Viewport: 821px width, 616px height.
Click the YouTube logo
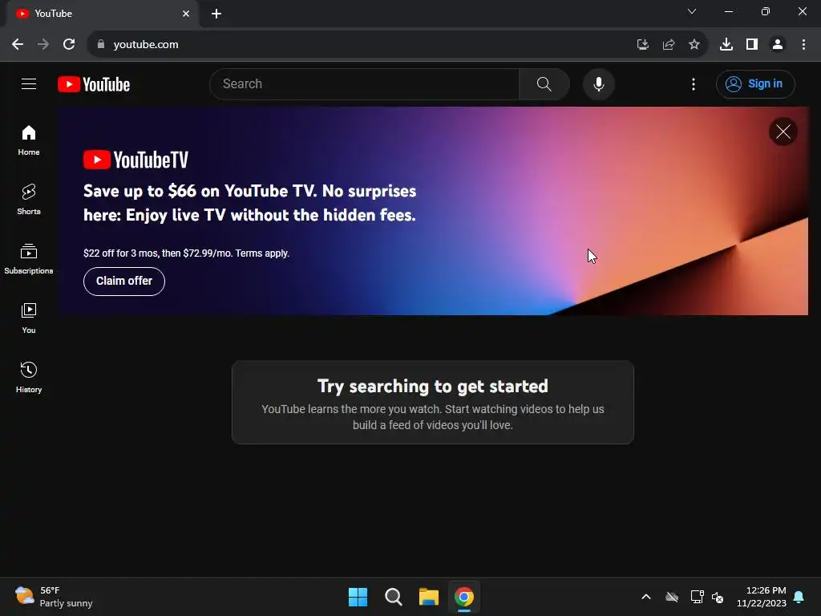tap(94, 84)
